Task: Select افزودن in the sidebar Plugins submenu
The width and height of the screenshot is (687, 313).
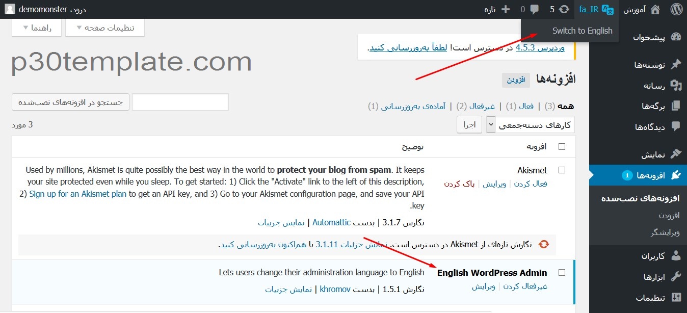Action: click(670, 216)
